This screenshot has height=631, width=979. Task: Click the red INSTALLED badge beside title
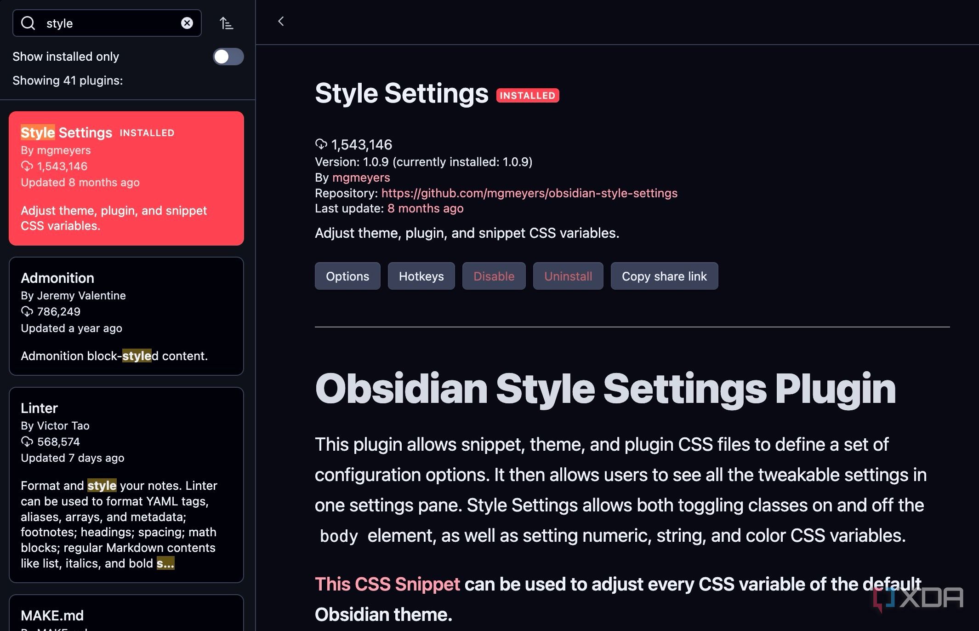coord(528,95)
